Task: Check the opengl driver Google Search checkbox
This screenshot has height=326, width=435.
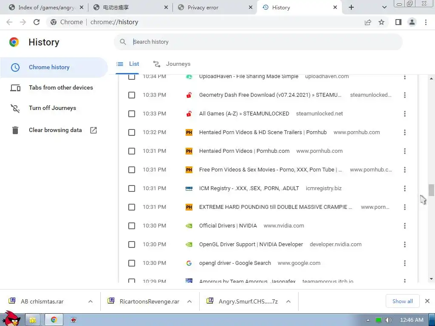Action: pos(132,263)
